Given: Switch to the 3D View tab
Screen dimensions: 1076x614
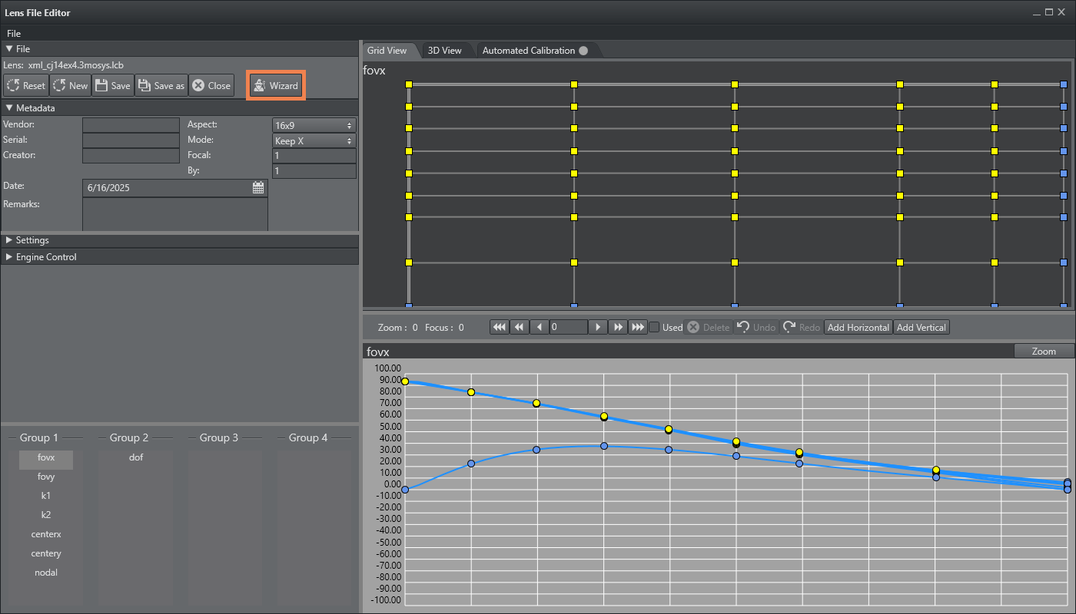Looking at the screenshot, I should 444,51.
